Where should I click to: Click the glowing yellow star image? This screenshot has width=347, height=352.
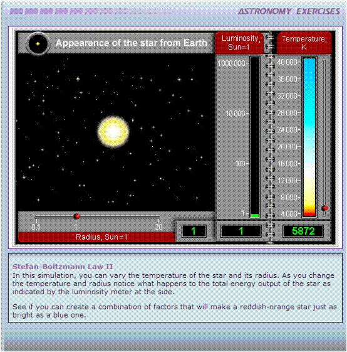(113, 131)
